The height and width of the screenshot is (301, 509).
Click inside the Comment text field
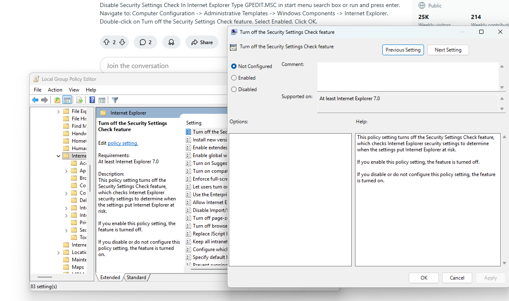point(409,76)
